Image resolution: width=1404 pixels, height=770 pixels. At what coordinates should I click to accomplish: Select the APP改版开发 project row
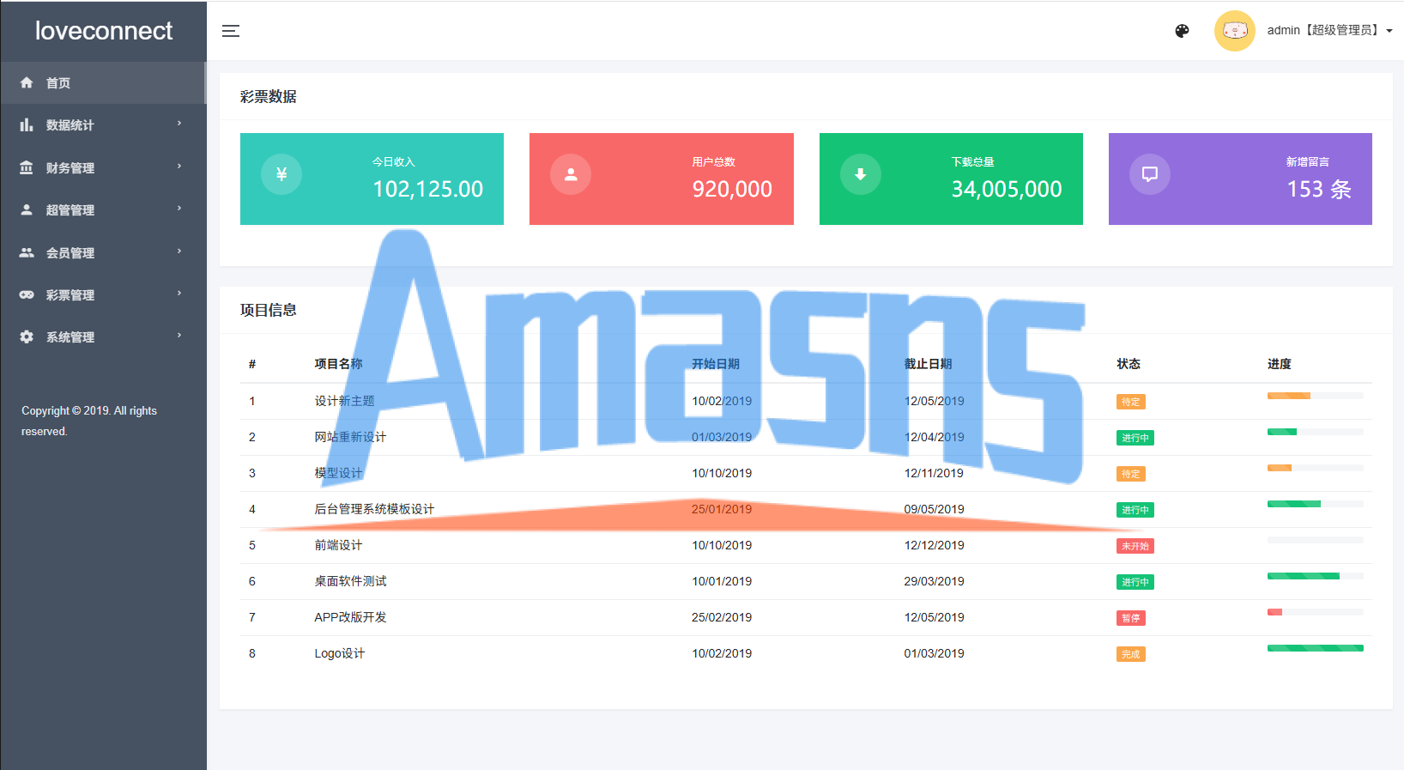pos(806,617)
